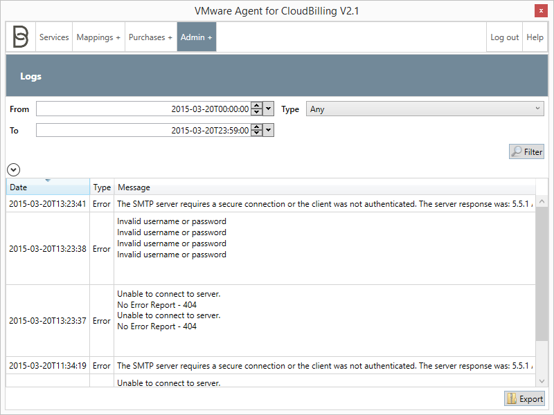This screenshot has width=554, height=415.
Task: Open the Admin menu
Action: coord(196,37)
